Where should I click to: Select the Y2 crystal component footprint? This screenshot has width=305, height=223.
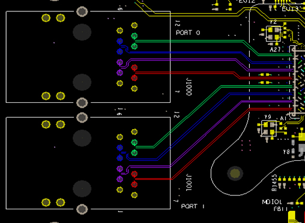(x=273, y=33)
